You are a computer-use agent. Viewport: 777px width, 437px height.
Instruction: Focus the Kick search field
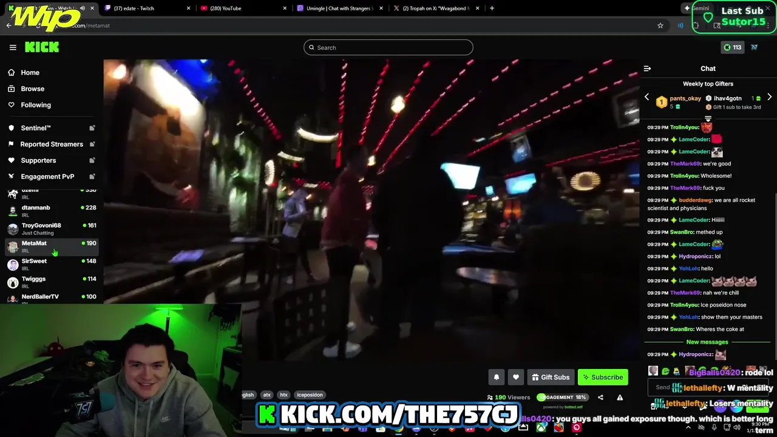(388, 47)
